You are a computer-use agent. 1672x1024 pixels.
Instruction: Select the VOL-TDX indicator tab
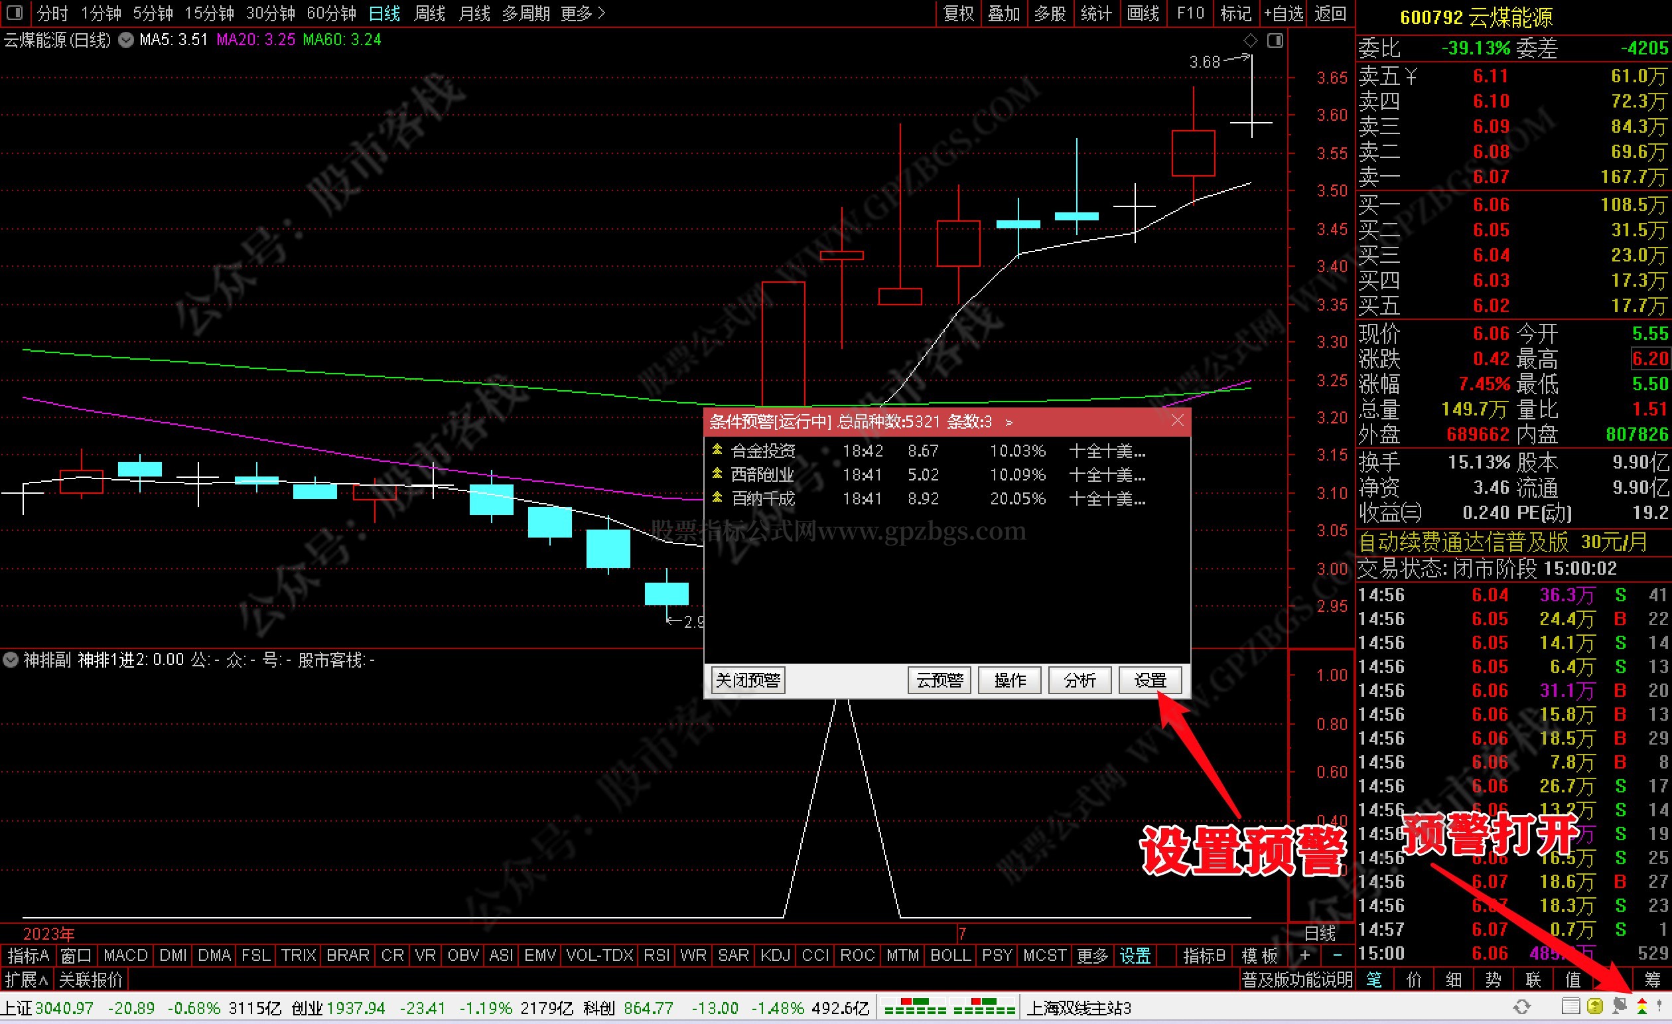click(x=600, y=956)
